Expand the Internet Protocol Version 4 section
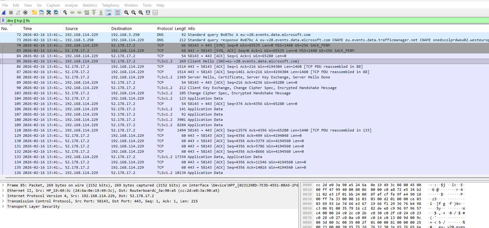This screenshot has width=489, height=228. pyautogui.click(x=3, y=196)
